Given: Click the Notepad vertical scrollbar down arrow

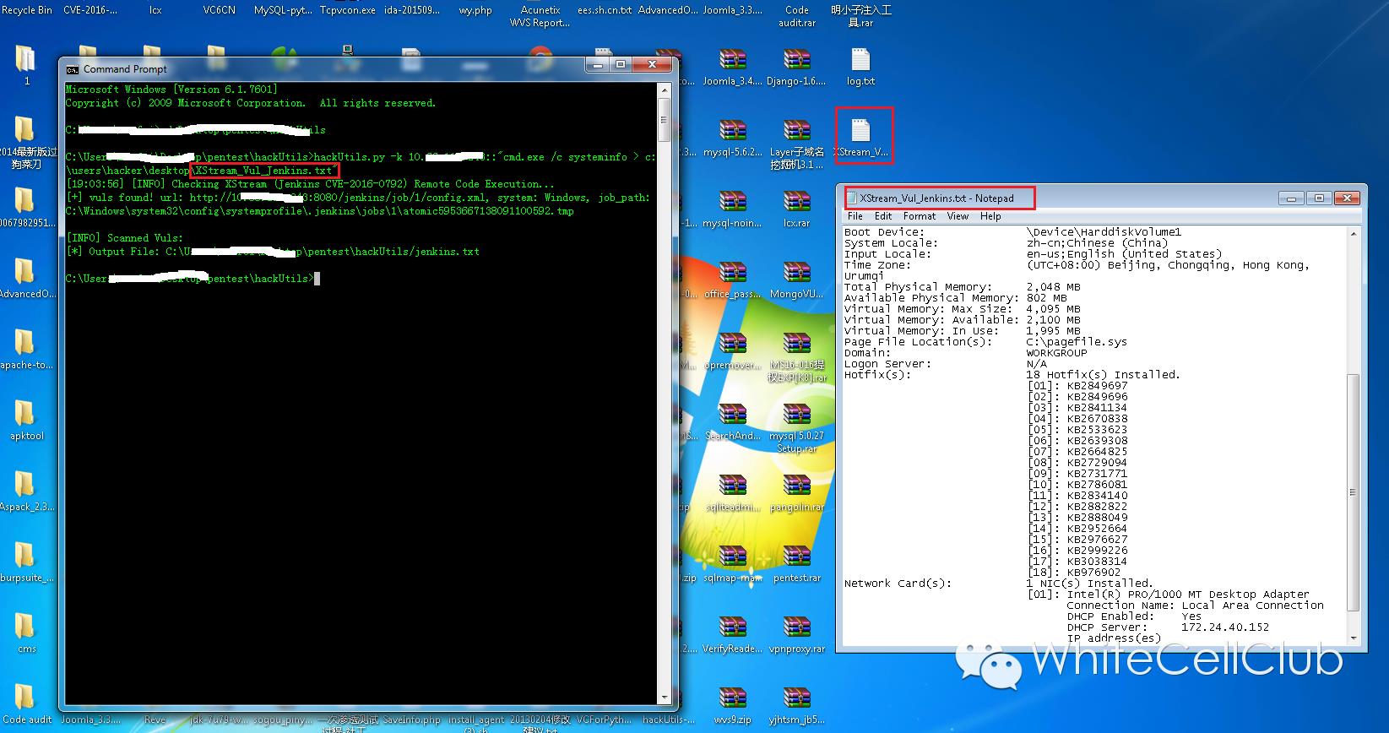Looking at the screenshot, I should [x=1353, y=638].
